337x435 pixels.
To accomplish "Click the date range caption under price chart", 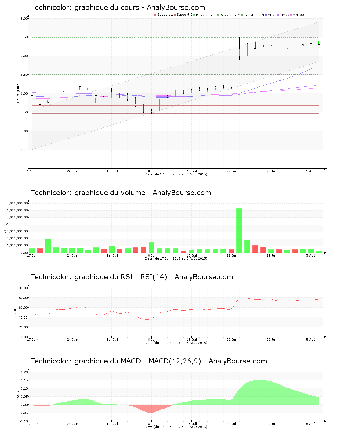I will click(176, 174).
